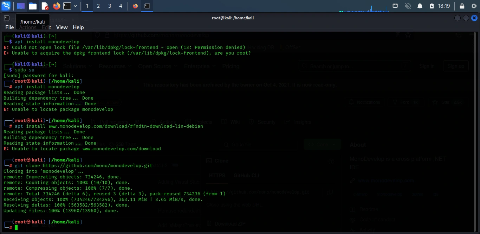
Task: Click the 18:19 clock
Action: pos(444,6)
